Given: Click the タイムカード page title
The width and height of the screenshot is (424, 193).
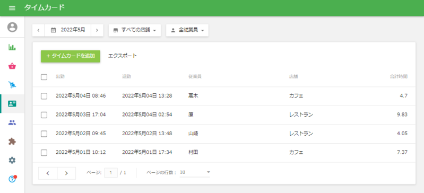Looking at the screenshot, I should click(x=45, y=7).
